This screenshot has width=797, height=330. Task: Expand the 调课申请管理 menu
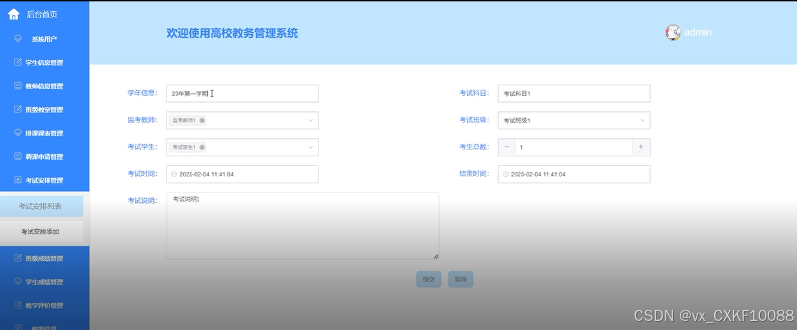45,156
